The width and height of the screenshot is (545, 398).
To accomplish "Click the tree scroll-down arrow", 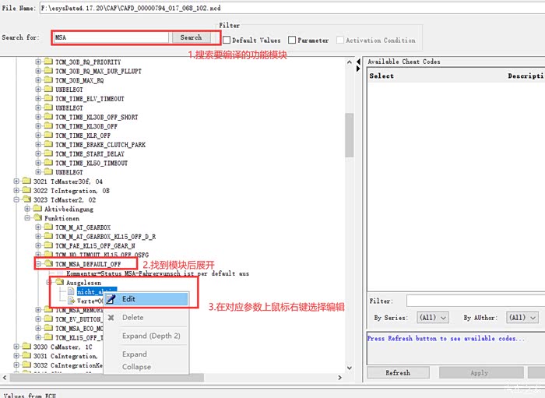I will coord(350,368).
